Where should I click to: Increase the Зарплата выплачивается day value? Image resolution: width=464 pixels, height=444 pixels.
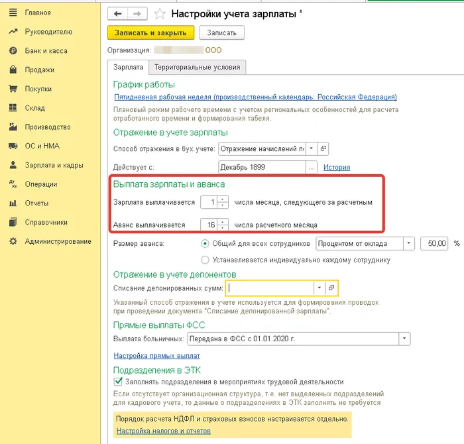(223, 199)
